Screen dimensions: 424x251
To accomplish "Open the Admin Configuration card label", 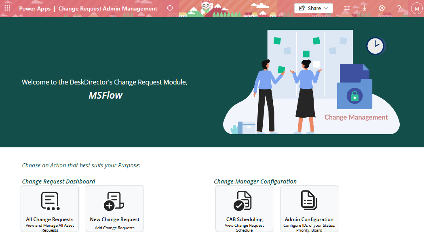I will tap(309, 219).
